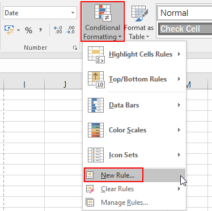Click the Accounting Number Format icon

pyautogui.click(x=9, y=30)
